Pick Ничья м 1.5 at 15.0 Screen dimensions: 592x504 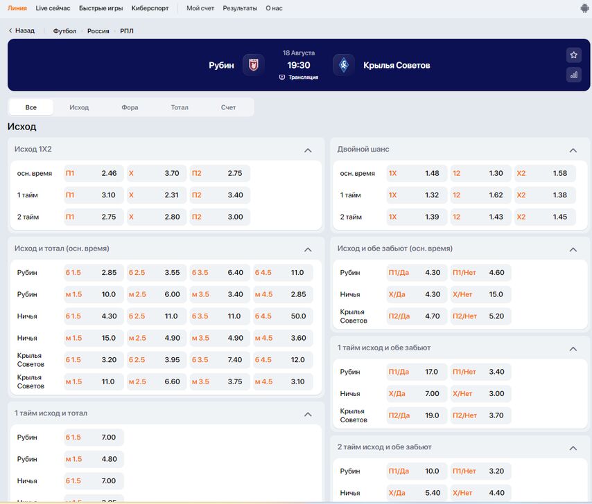pos(94,338)
